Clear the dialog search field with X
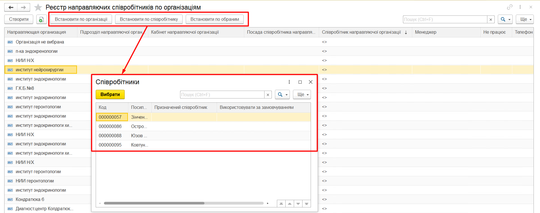 point(268,95)
